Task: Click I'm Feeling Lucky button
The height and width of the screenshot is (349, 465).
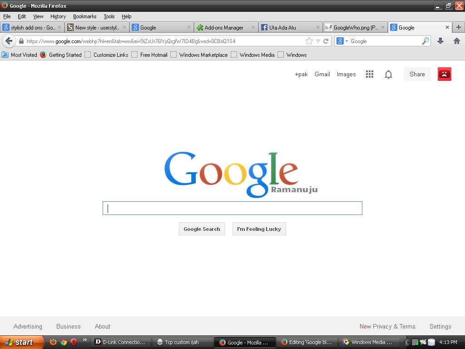Action: click(259, 229)
